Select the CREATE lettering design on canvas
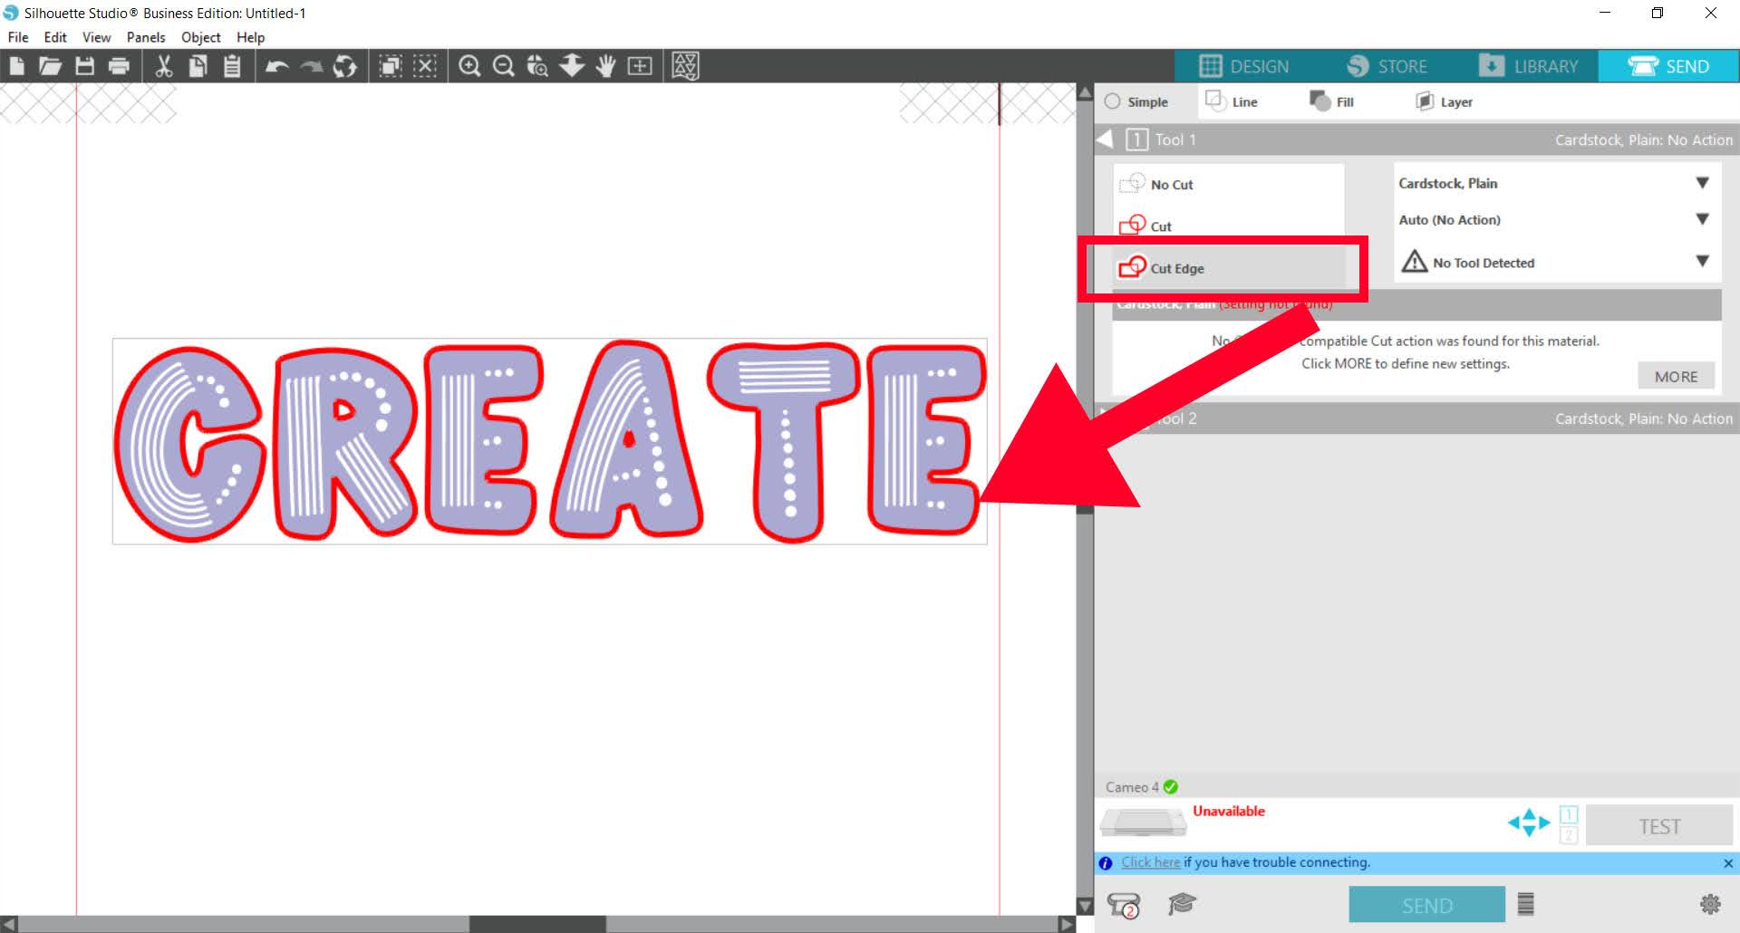Image resolution: width=1740 pixels, height=933 pixels. (x=550, y=441)
